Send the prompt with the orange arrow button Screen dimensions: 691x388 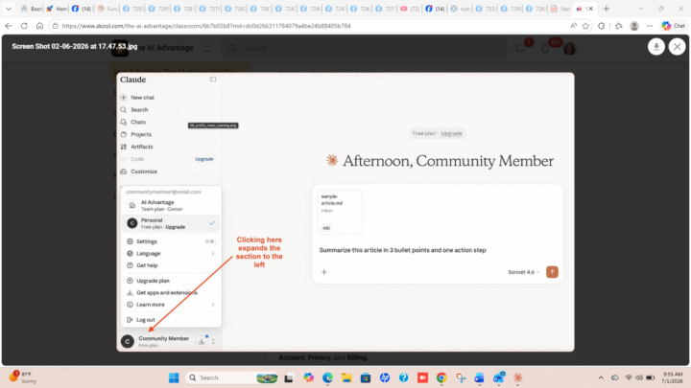tap(552, 272)
